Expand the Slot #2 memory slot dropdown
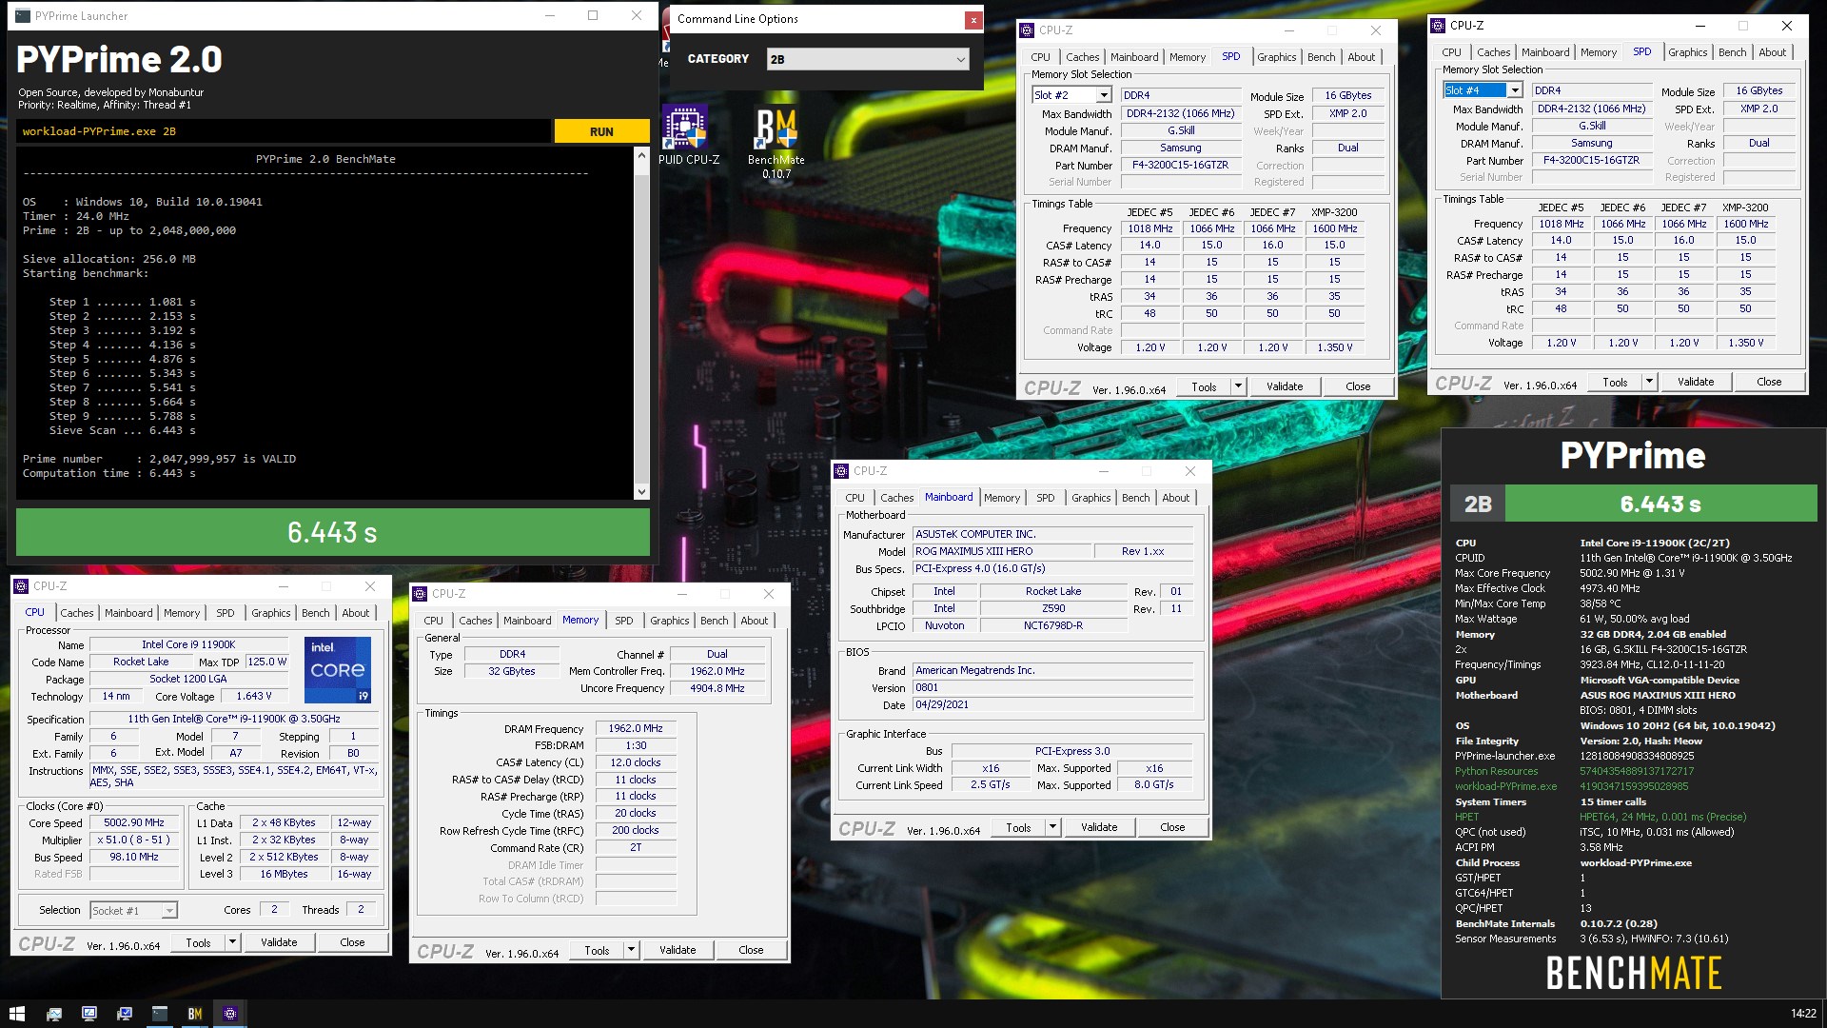This screenshot has height=1028, width=1827. 1104,95
